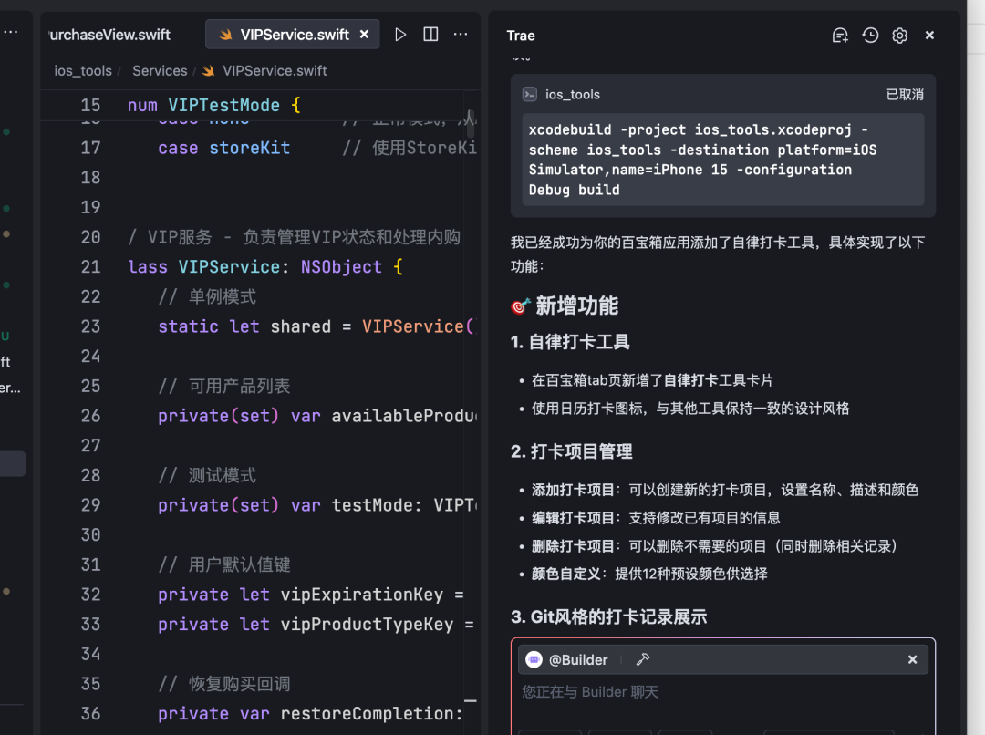Click 'static let shared' code line
This screenshot has width=985, height=735.
[317, 326]
